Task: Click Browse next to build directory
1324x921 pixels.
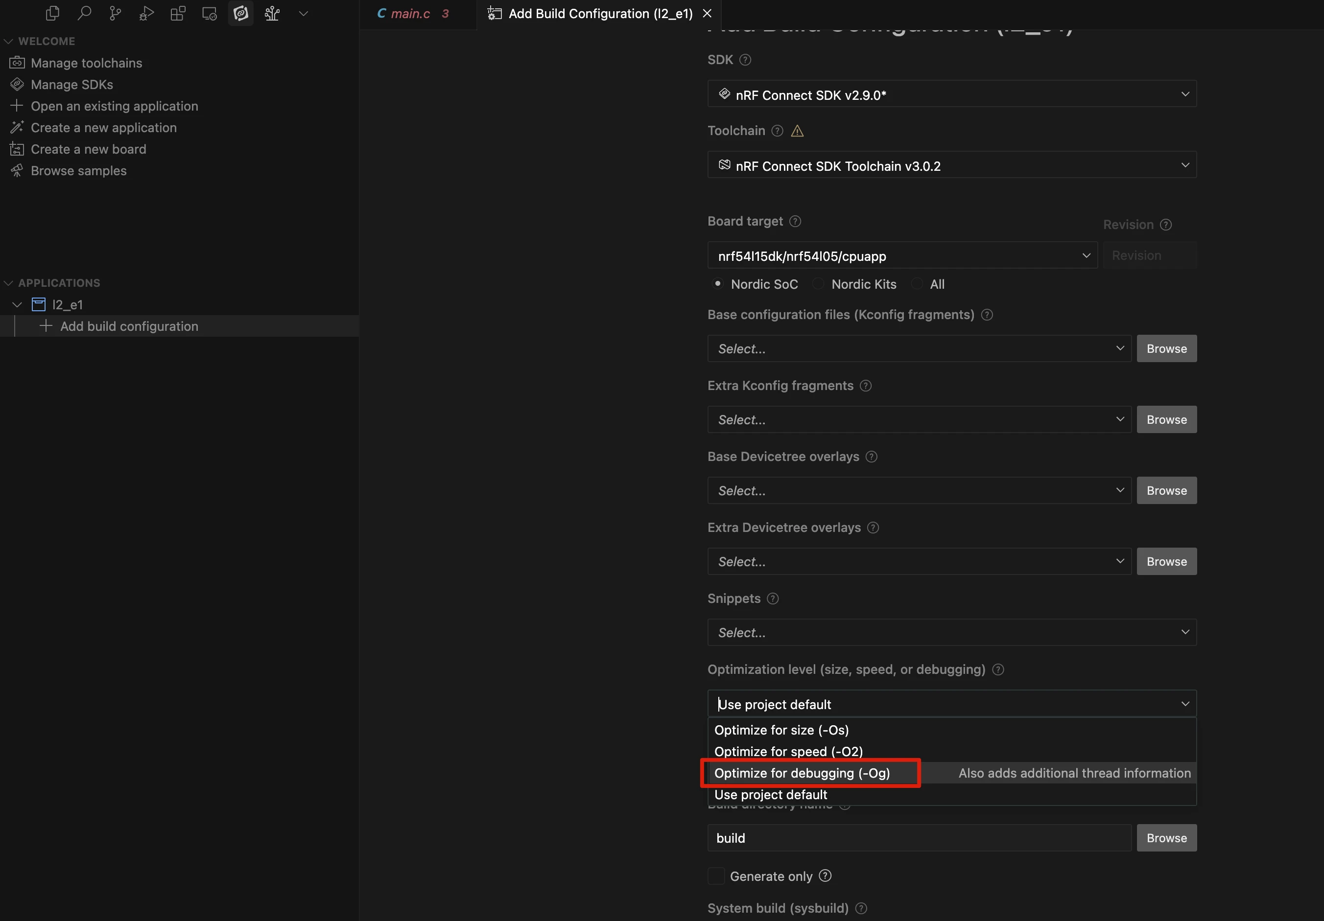Action: tap(1166, 838)
